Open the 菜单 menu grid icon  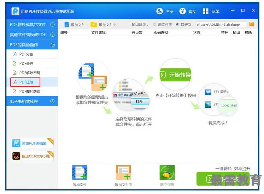[x=206, y=11]
